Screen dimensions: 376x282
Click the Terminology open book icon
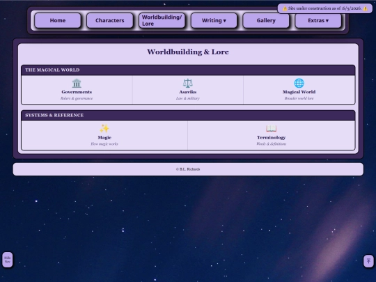click(x=272, y=129)
